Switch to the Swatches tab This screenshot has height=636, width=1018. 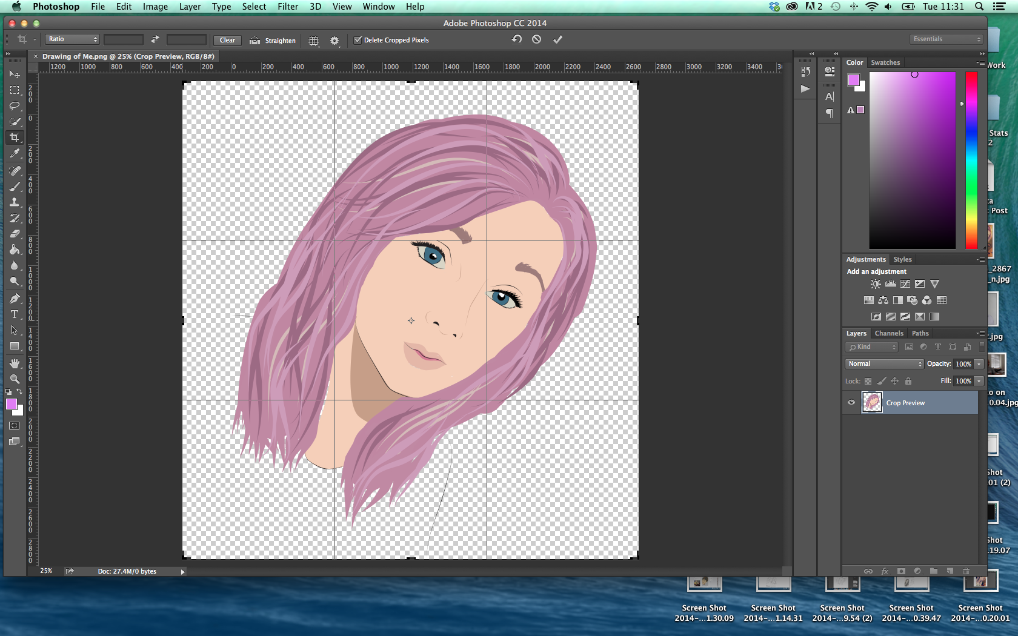tap(885, 62)
